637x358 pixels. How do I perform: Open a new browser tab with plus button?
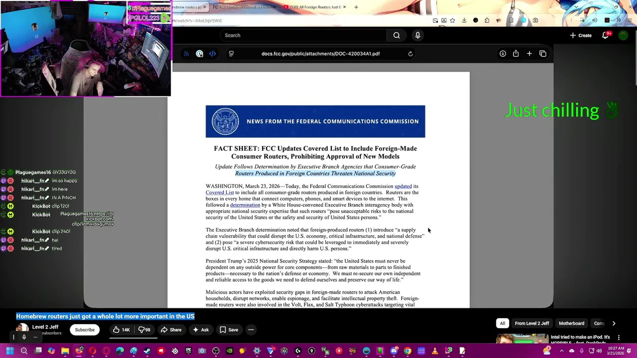click(x=356, y=7)
